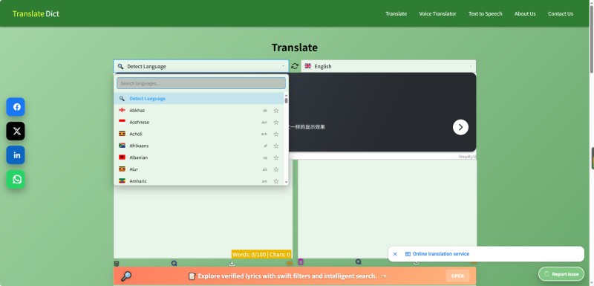The height and width of the screenshot is (286, 594).
Task: Star Amharic as favorite language
Action: tap(276, 181)
